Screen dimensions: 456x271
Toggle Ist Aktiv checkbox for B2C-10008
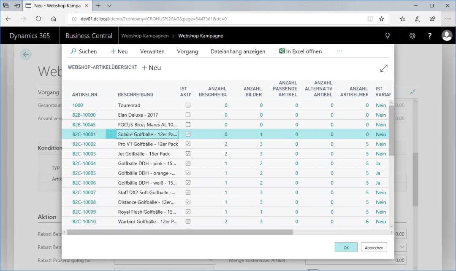[x=188, y=202]
